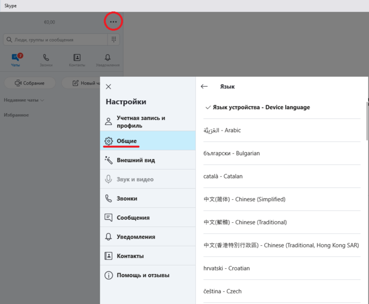Switch to the Звонки tab
The image size is (369, 304).
click(x=46, y=60)
